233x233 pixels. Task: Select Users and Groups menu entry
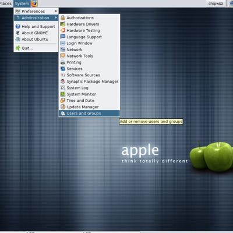pyautogui.click(x=89, y=114)
